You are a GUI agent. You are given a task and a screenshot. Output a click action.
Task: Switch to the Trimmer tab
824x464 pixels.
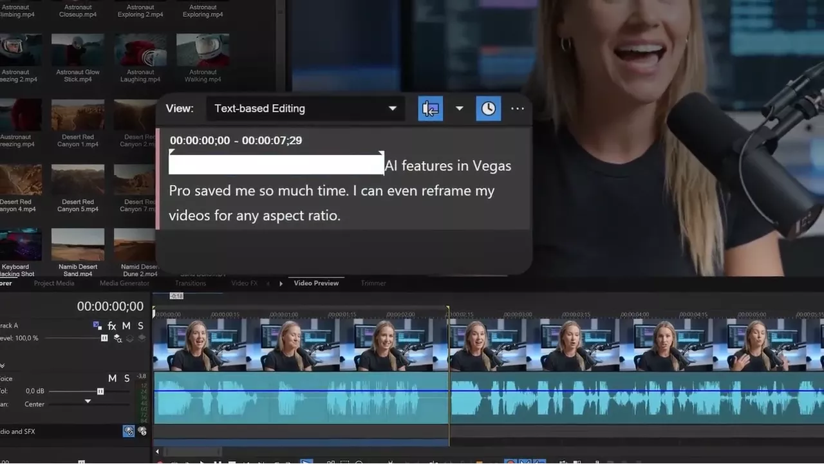click(373, 283)
